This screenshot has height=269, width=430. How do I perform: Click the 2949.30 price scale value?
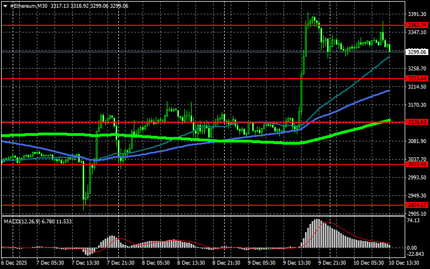pyautogui.click(x=417, y=196)
